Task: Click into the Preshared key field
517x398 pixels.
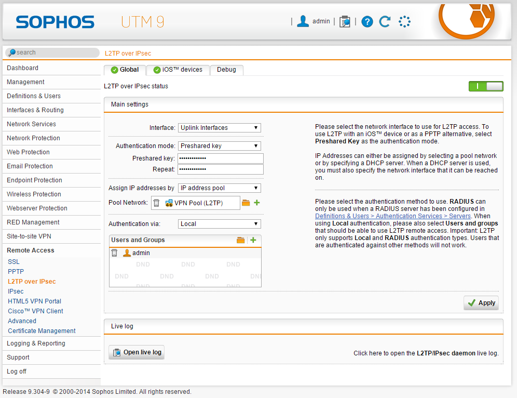Action: (221, 158)
